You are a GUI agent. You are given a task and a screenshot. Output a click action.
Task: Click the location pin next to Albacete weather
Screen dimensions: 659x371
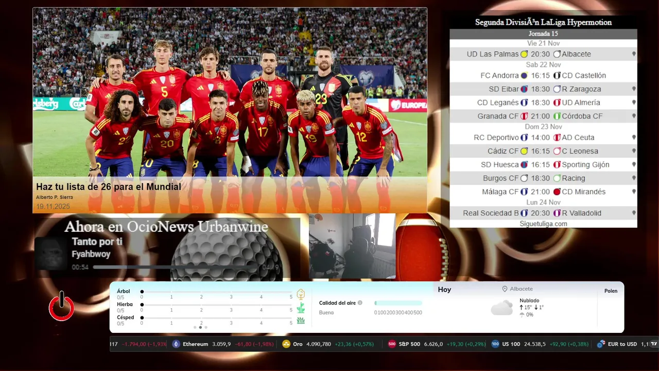(505, 289)
